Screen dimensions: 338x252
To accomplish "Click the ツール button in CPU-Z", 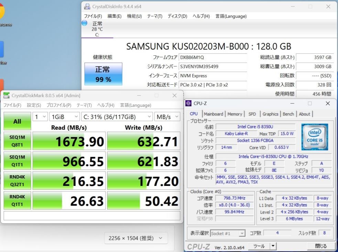I will pos(259,246).
